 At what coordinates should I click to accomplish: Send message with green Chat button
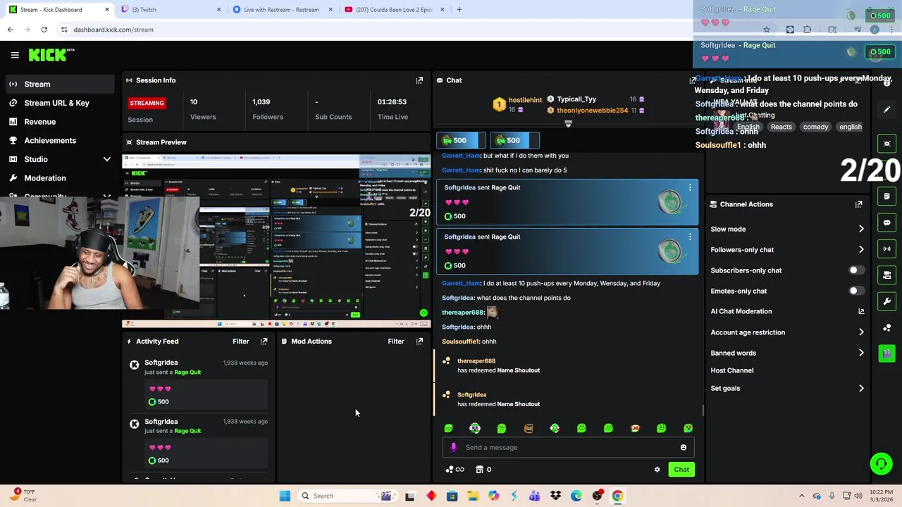point(681,470)
